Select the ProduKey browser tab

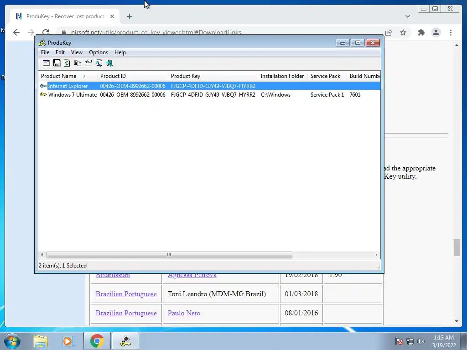(65, 16)
